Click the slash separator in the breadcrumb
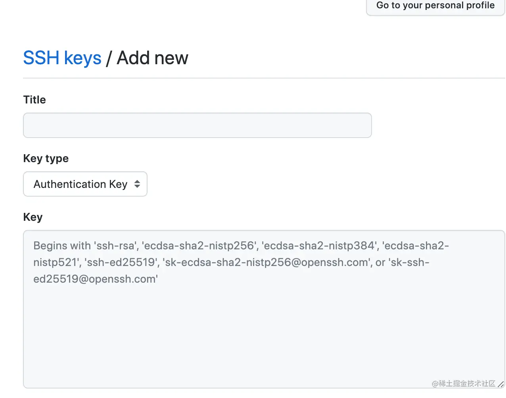Image resolution: width=506 pixels, height=398 pixels. click(x=109, y=59)
